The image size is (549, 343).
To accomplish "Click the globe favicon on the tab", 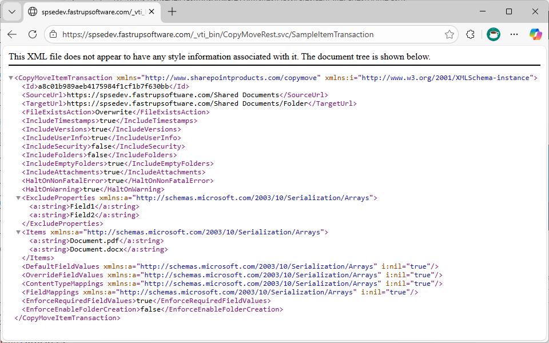I will (33, 11).
